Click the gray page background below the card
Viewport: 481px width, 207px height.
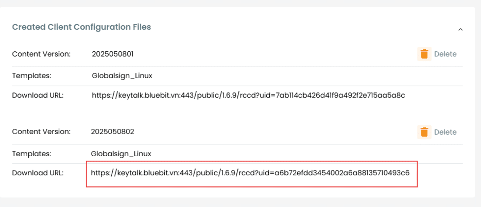point(237,202)
